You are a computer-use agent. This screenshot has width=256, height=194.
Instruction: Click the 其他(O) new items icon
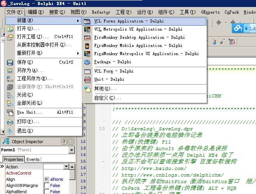(87, 89)
